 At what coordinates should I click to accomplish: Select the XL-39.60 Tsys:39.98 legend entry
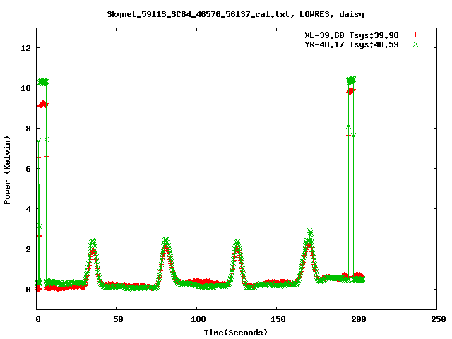tap(352, 35)
